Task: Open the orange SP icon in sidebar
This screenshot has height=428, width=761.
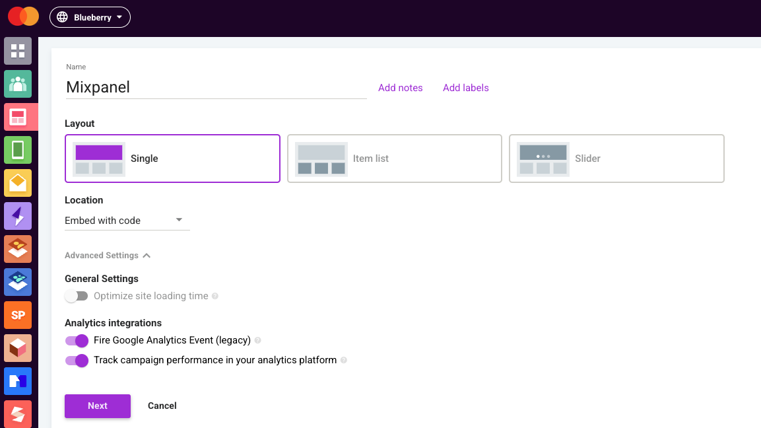Action: coord(18,315)
